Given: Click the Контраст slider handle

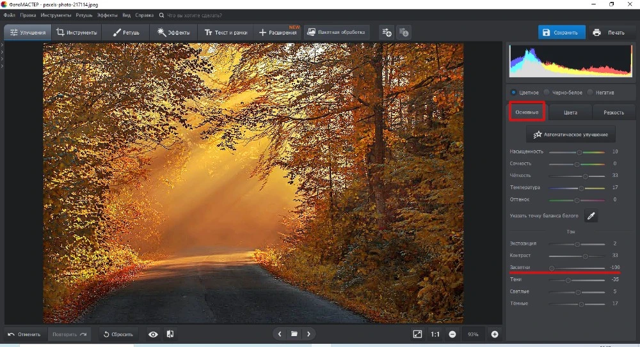Looking at the screenshot, I should [585, 256].
